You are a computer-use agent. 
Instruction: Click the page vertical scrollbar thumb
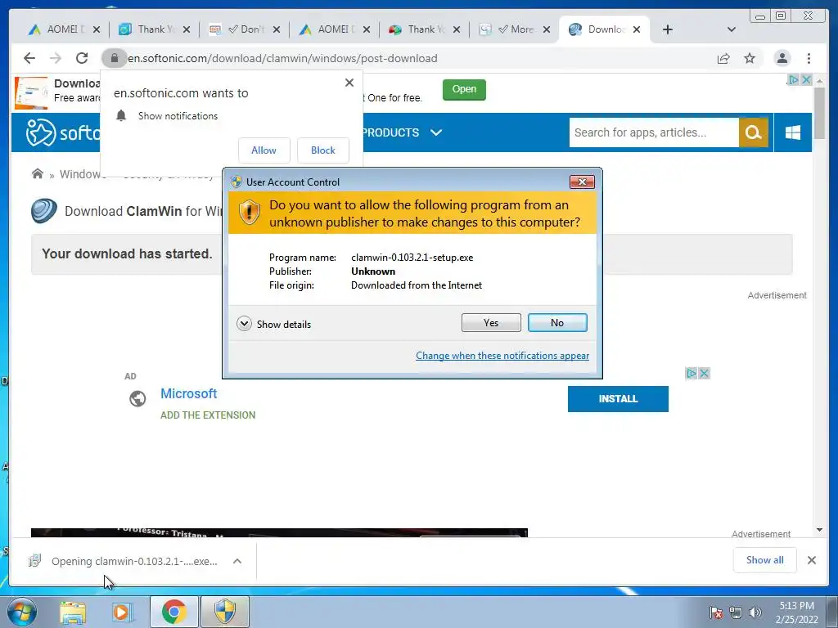[819, 113]
